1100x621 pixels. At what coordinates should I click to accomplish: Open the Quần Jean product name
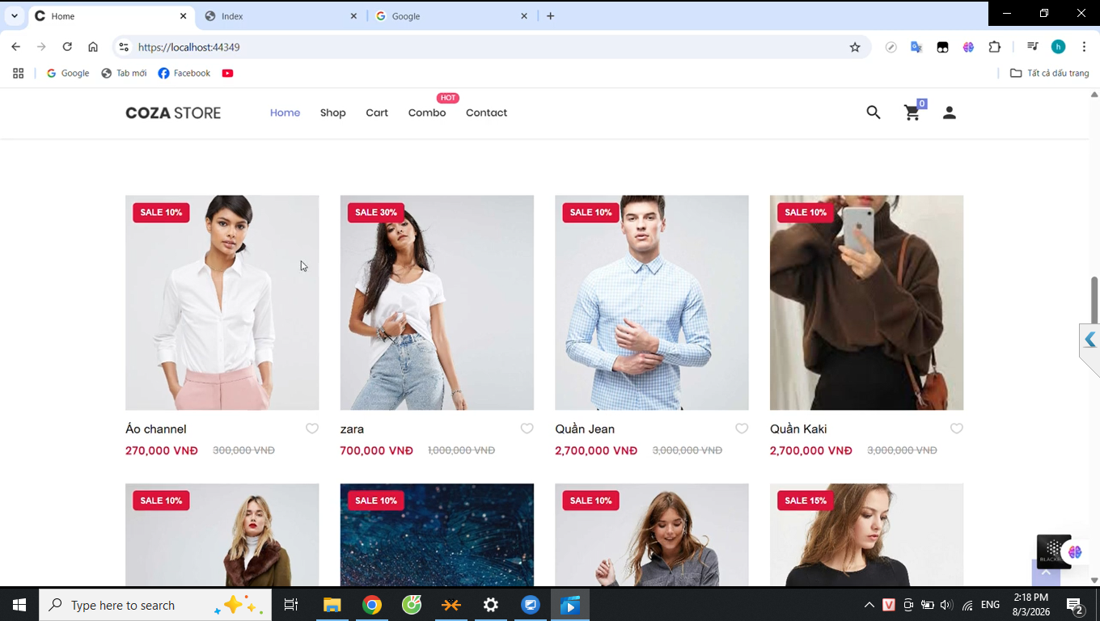[585, 429]
